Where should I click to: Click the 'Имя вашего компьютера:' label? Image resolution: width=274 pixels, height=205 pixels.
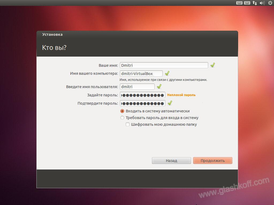pos(94,74)
